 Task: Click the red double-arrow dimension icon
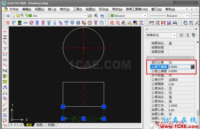(163, 23)
